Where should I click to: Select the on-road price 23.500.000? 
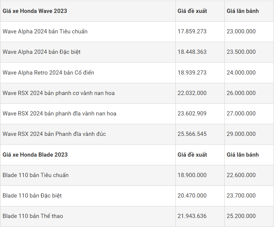[241, 52]
